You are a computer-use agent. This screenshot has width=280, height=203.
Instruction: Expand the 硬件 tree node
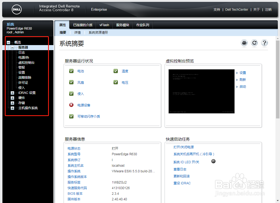pos(12,98)
